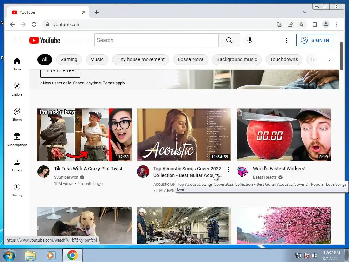Image resolution: width=349 pixels, height=262 pixels.
Task: Open the volume speaker tray icon
Action: tap(314, 256)
